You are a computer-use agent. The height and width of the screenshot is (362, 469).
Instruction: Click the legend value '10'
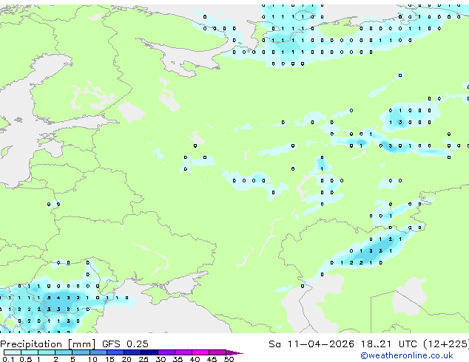[x=92, y=359]
